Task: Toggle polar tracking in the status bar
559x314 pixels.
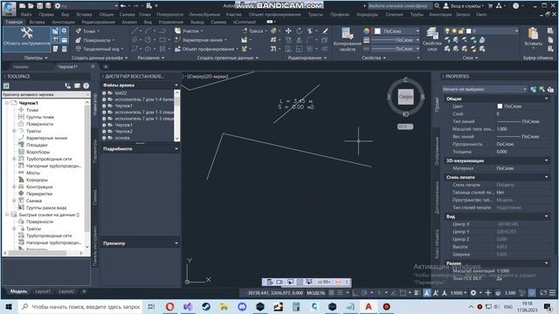Action: [x=364, y=293]
